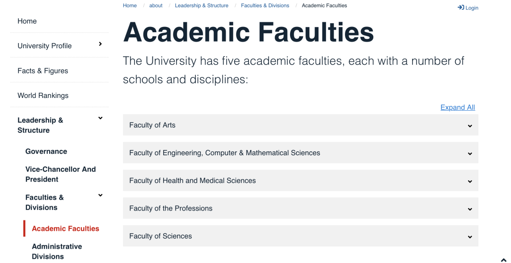Expand Faculty of Engineering, Computer & Mathematical Sciences
This screenshot has width=511, height=263.
(x=470, y=153)
